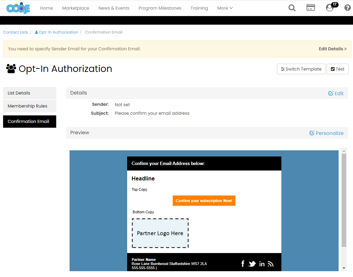
Task: Open the Personalize editor for the preview
Action: click(326, 133)
